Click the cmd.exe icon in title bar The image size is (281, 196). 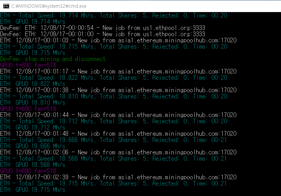[x=7, y=6]
